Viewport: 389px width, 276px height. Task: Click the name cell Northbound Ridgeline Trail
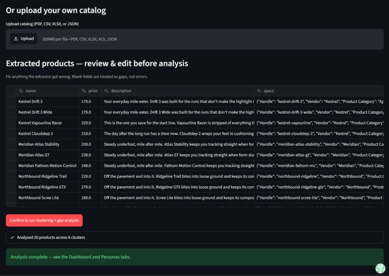click(x=47, y=176)
